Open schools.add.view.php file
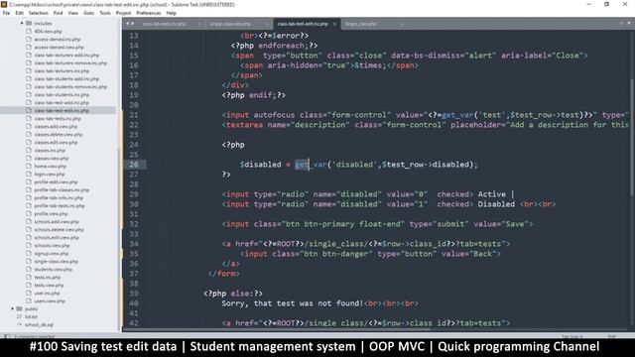 coord(57,221)
